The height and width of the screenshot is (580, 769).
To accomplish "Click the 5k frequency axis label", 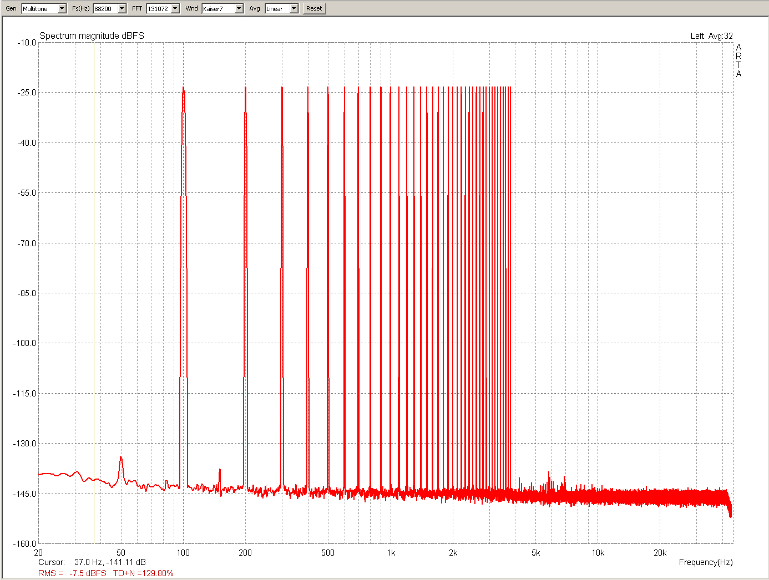I will [535, 553].
